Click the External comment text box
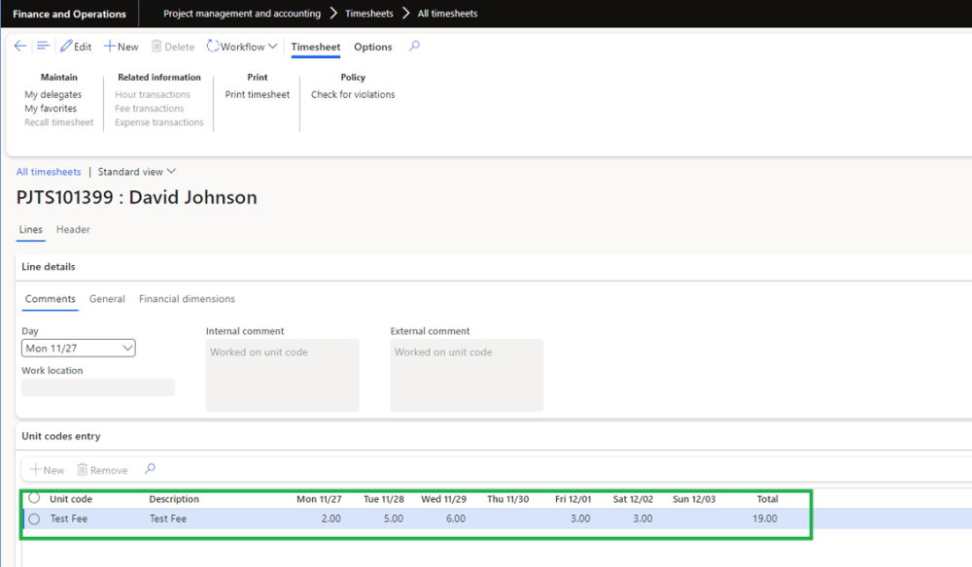The height and width of the screenshot is (567, 972). (467, 375)
